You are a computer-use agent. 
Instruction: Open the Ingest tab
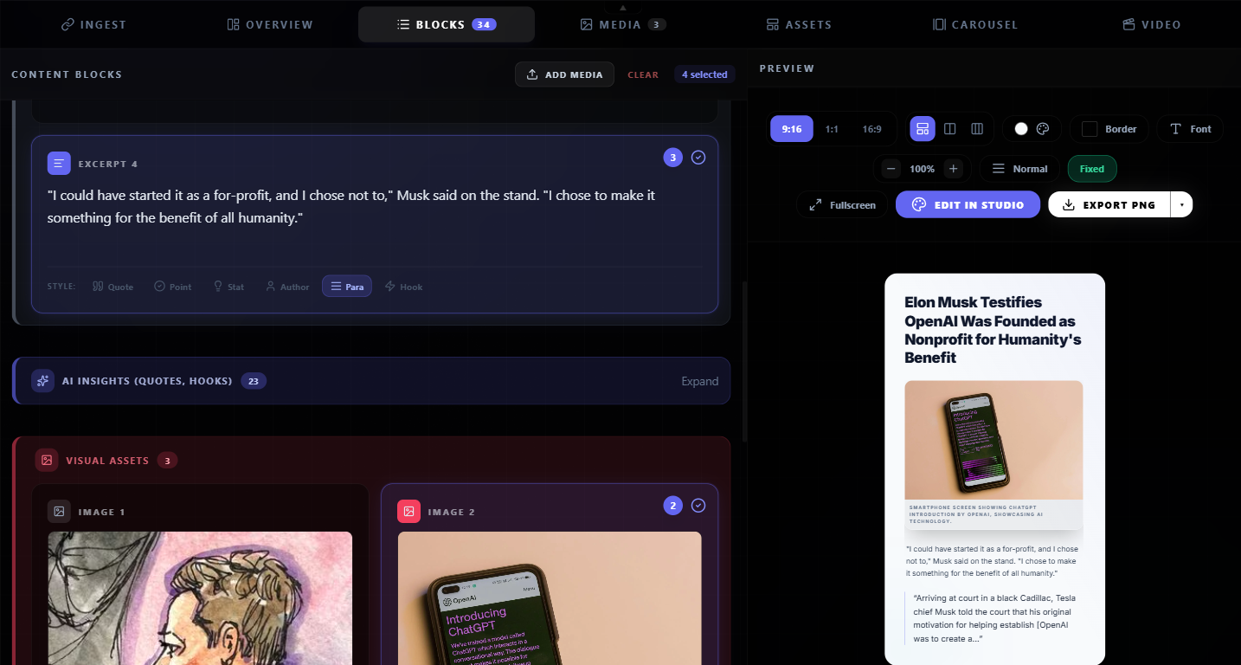(x=93, y=24)
